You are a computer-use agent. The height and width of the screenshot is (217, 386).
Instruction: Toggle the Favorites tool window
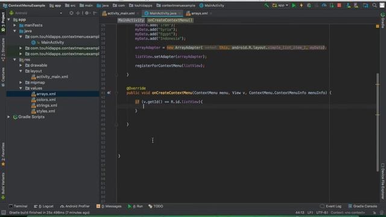point(3,154)
